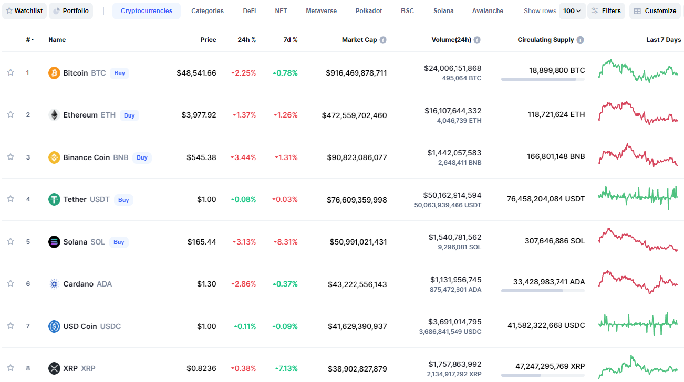Viewport: 684px width, 382px height.
Task: Click Solana 7d change 8.31%
Action: [x=285, y=242]
